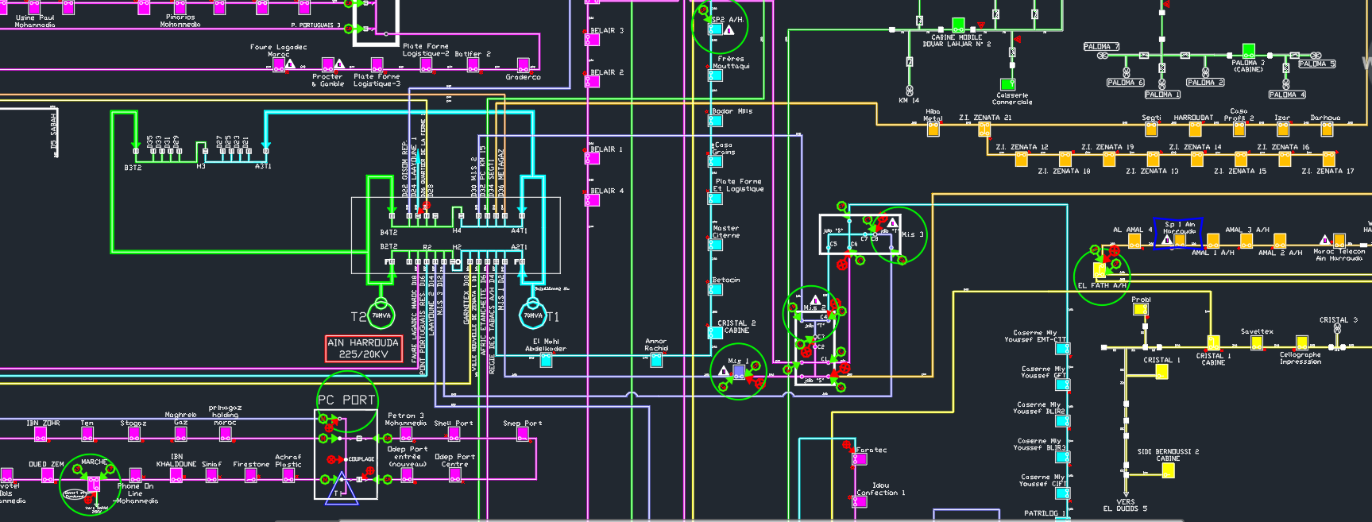This screenshot has width=1372, height=522.
Task: Click the Batifer 2 station symbol
Action: (473, 64)
